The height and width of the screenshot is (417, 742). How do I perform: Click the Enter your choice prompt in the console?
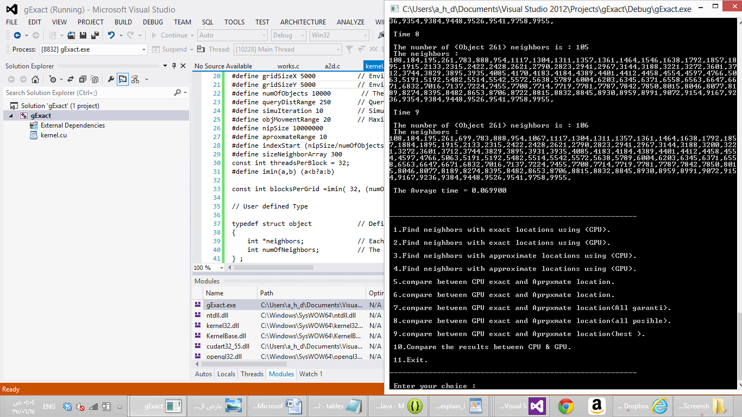click(435, 386)
